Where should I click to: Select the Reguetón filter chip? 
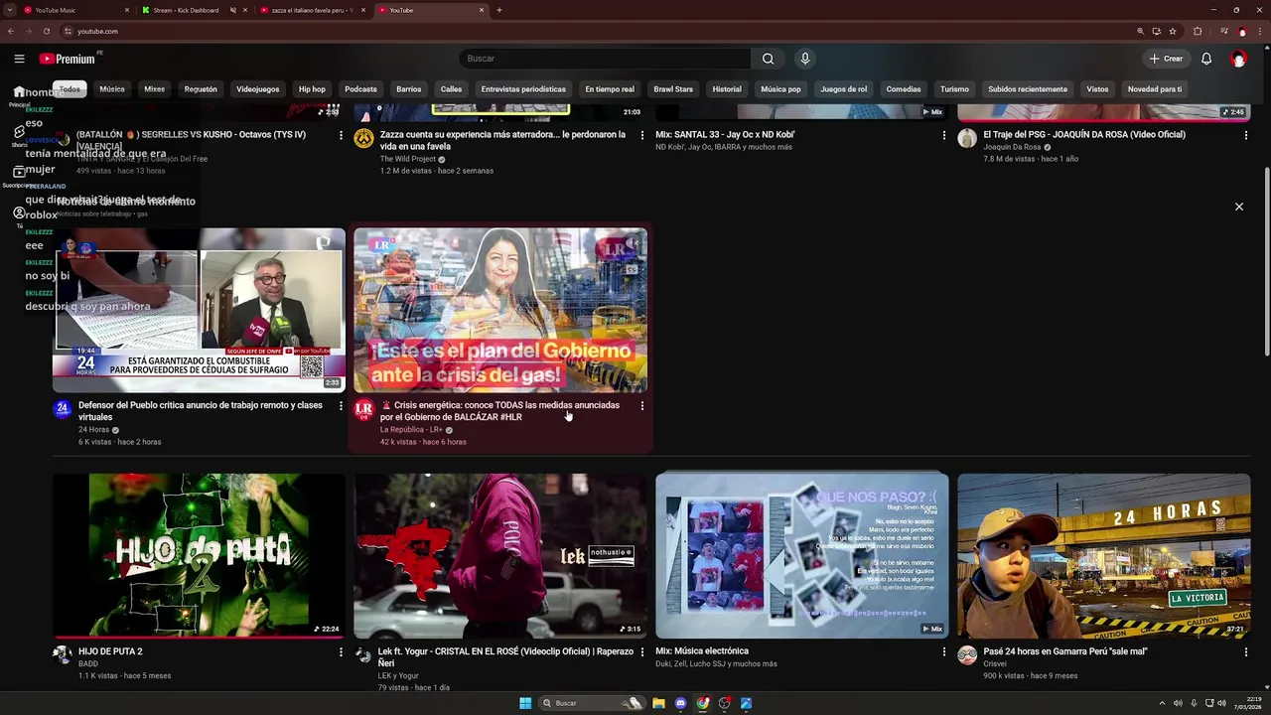(201, 89)
